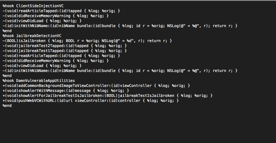Click the JailbreakDetectionVC hook class name
276x143 pixels.
click(x=39, y=36)
